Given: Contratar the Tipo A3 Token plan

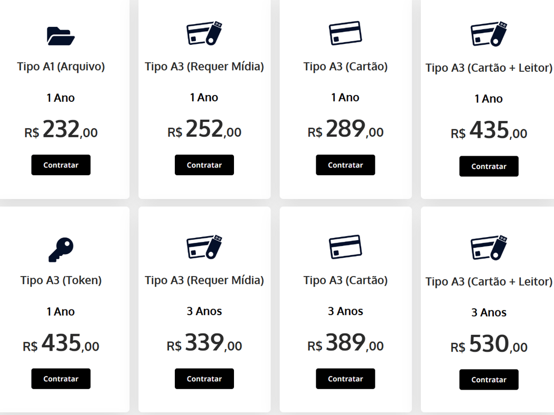Looking at the screenshot, I should (x=61, y=379).
